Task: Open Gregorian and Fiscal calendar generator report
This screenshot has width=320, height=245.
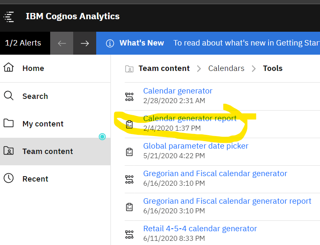Action: point(227,201)
